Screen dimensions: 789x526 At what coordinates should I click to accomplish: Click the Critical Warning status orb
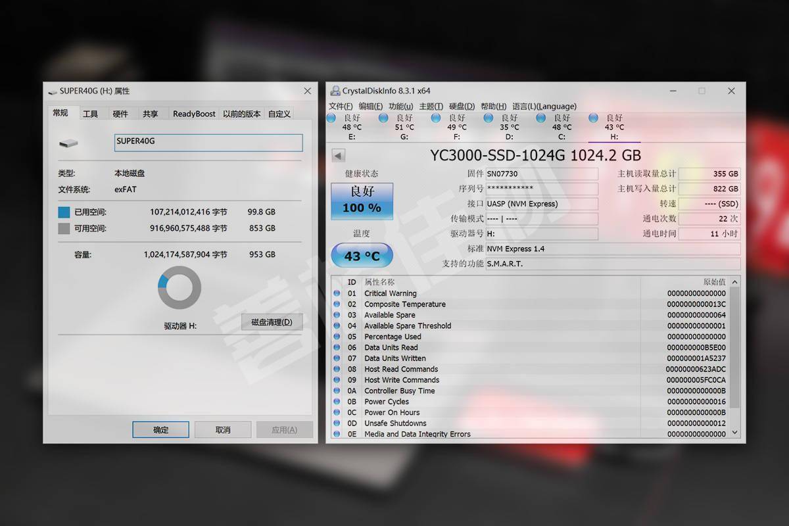(337, 293)
